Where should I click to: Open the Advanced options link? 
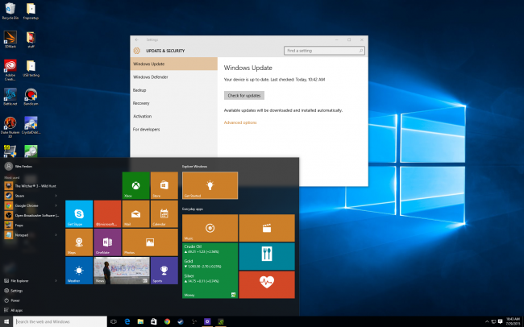click(x=240, y=122)
